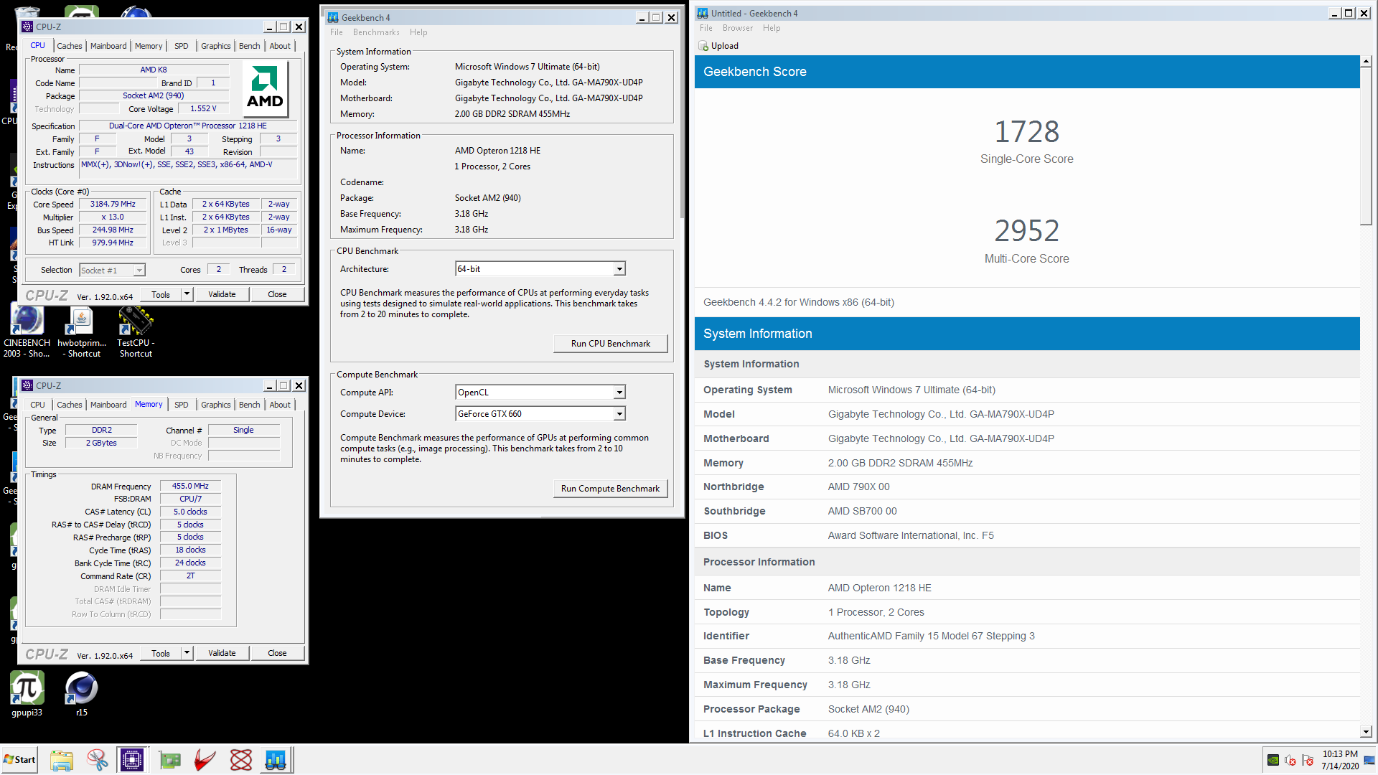Click results window scrollbar up arrow
The height and width of the screenshot is (775, 1378).
(1366, 62)
